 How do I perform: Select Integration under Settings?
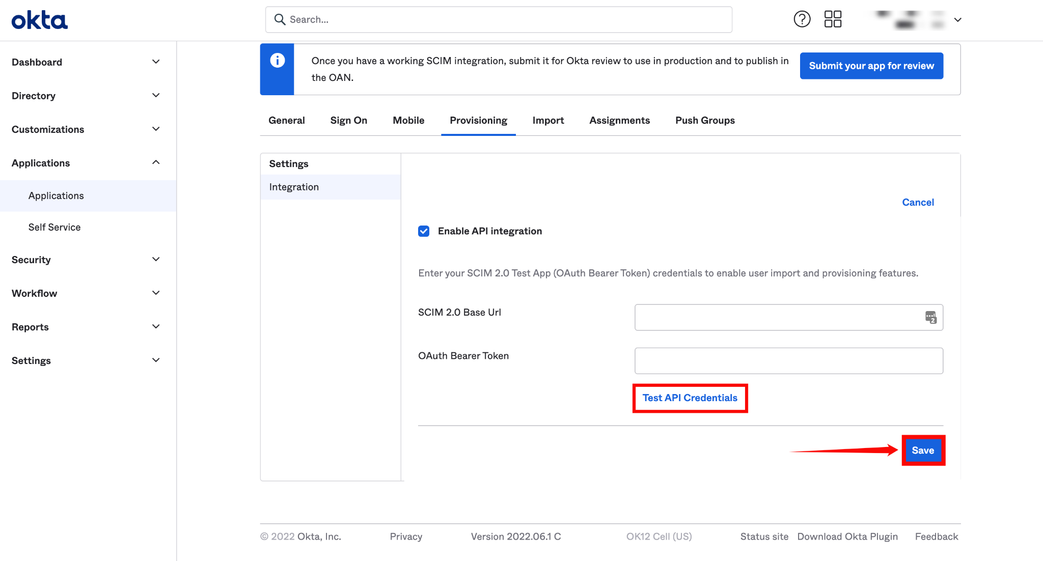(330, 187)
